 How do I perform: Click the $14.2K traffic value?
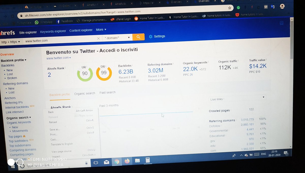tap(258, 66)
